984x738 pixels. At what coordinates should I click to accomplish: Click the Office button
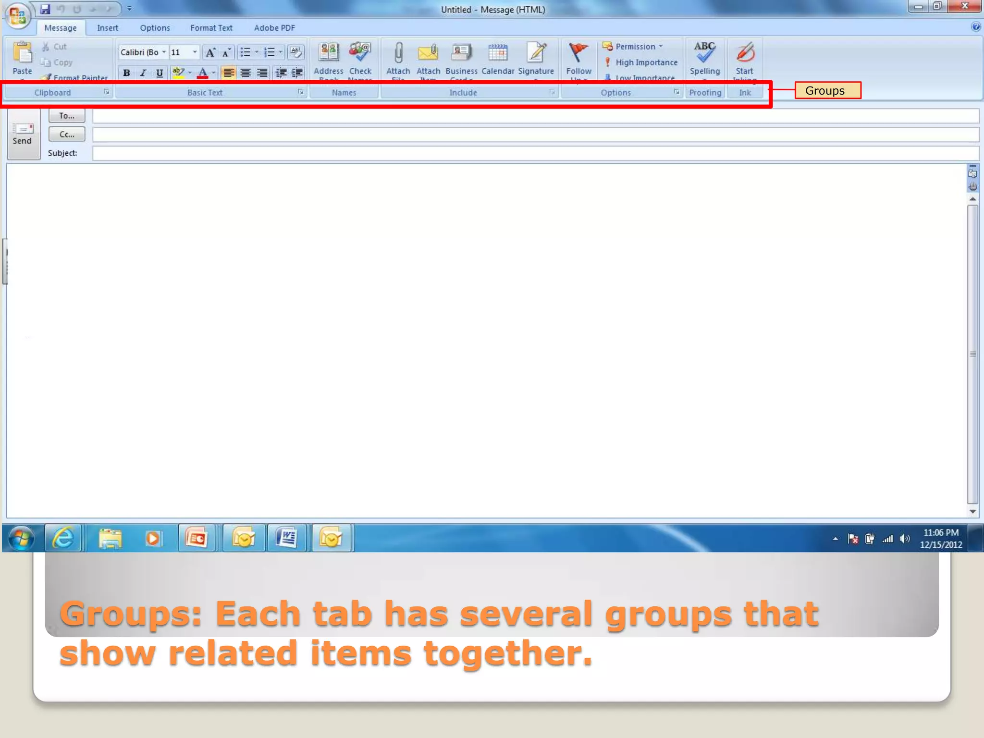[x=17, y=15]
